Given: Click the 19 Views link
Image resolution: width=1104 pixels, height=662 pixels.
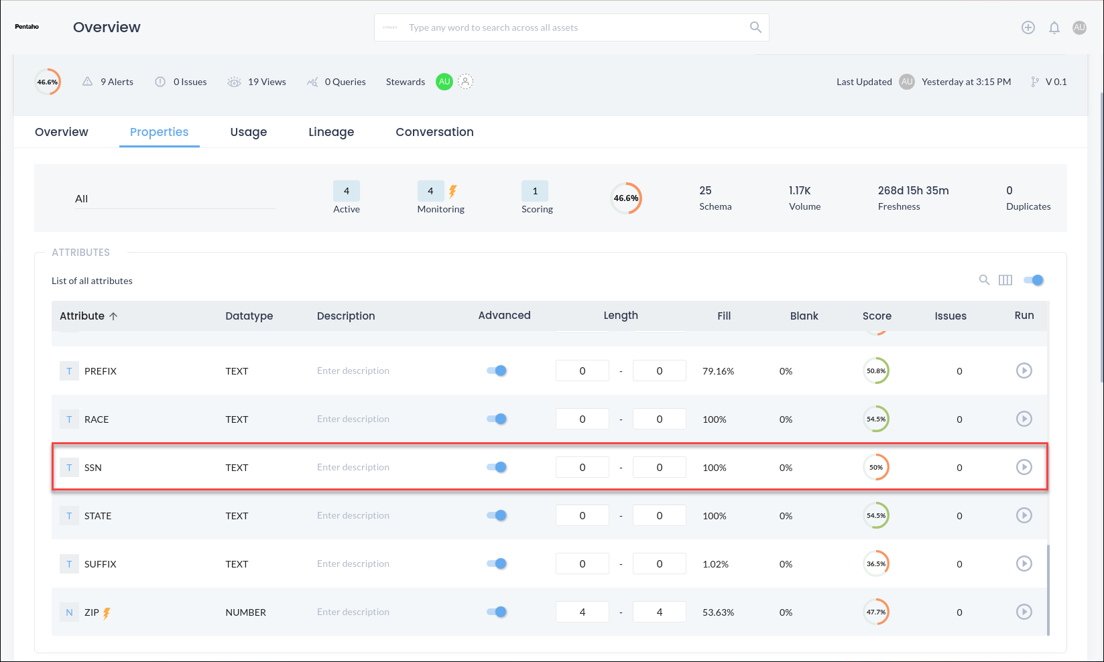Looking at the screenshot, I should pos(266,82).
